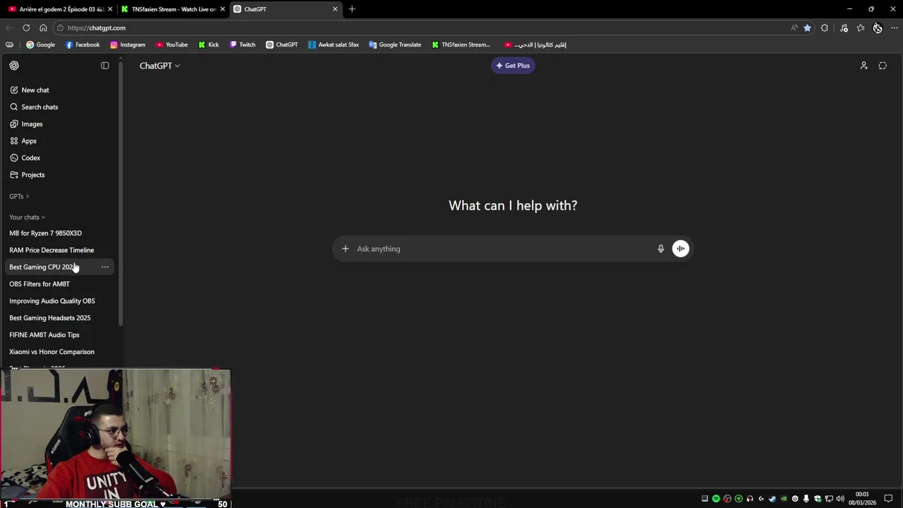The image size is (903, 508).
Task: Turn on temporary chat dashed circle icon
Action: click(883, 66)
